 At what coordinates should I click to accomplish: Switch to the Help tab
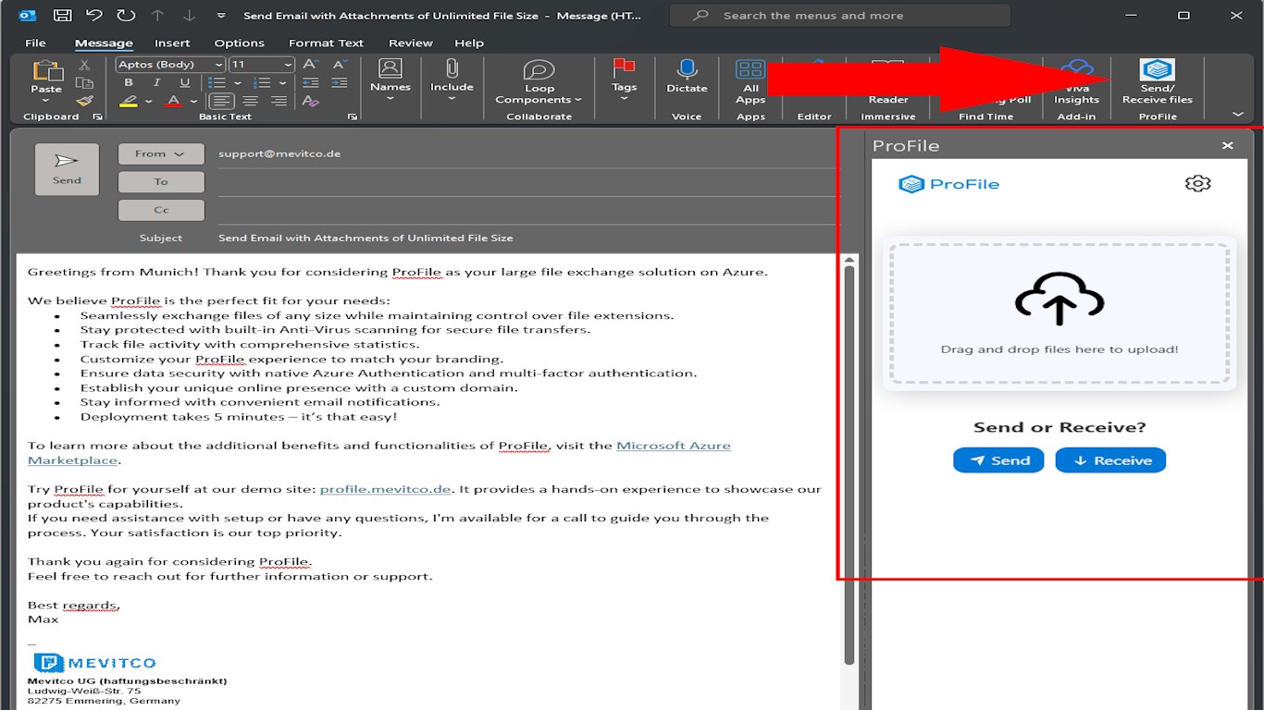click(x=469, y=43)
